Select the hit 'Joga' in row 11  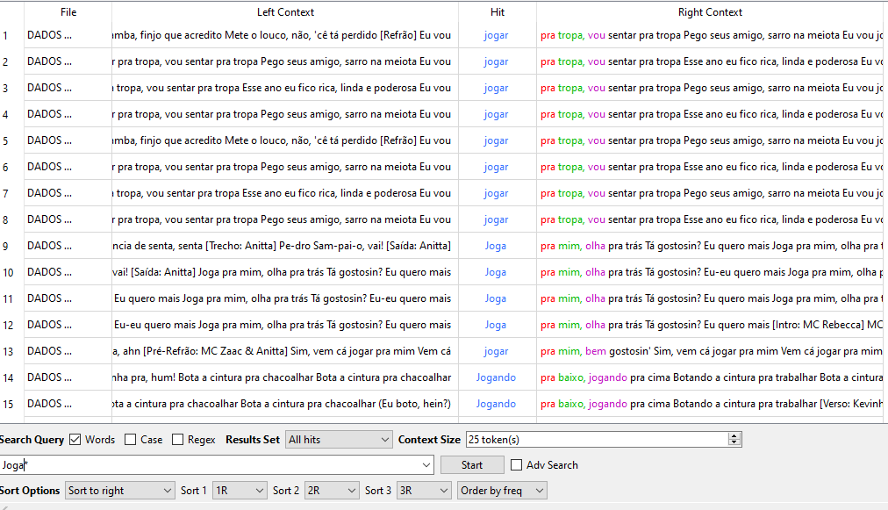(x=496, y=298)
